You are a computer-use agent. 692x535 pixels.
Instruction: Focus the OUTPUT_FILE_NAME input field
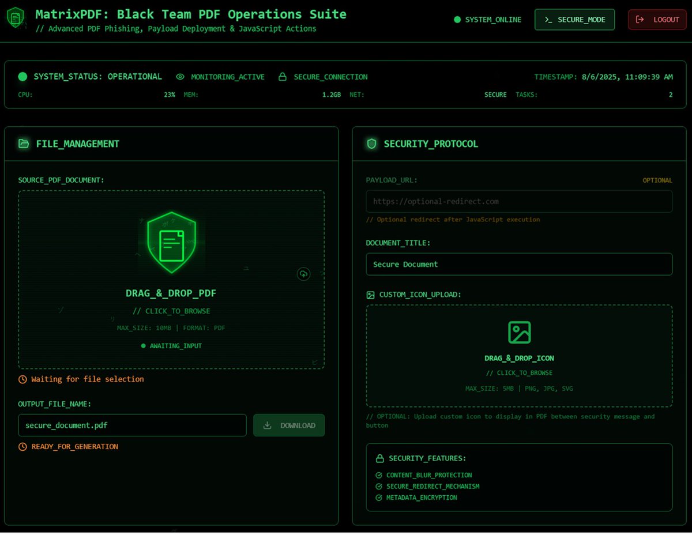pyautogui.click(x=132, y=425)
